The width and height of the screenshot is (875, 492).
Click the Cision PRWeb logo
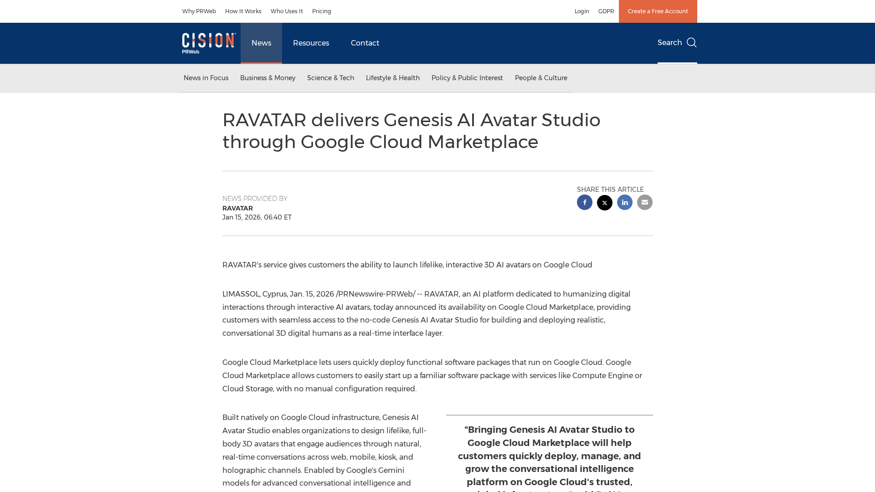[209, 43]
